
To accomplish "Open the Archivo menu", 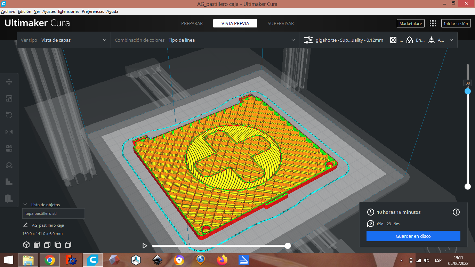I will [x=8, y=11].
